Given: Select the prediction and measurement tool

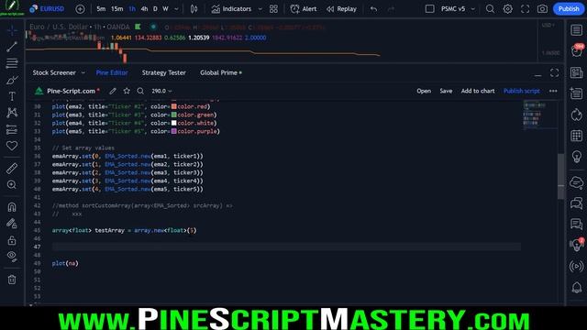Looking at the screenshot, I should pyautogui.click(x=12, y=129).
